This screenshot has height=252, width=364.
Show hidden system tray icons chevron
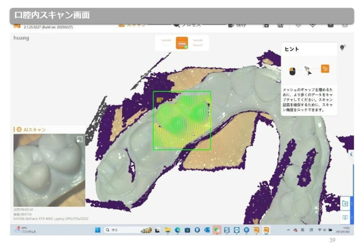(x=288, y=230)
